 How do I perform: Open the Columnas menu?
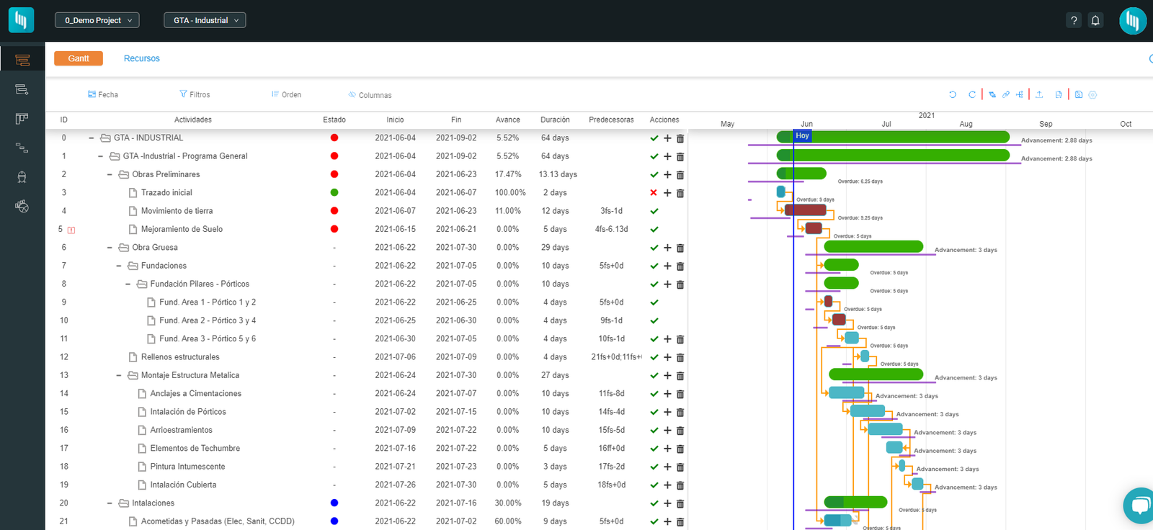click(370, 95)
